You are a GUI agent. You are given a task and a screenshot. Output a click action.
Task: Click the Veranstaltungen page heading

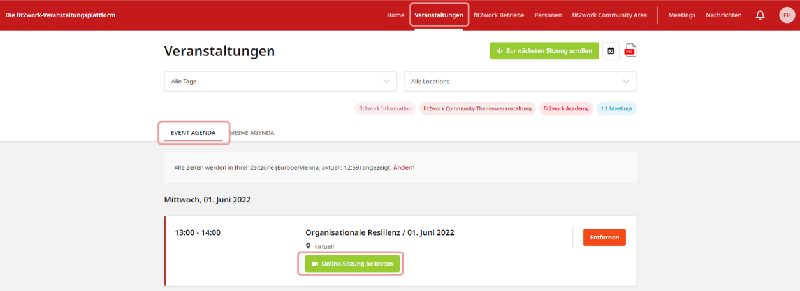point(219,51)
